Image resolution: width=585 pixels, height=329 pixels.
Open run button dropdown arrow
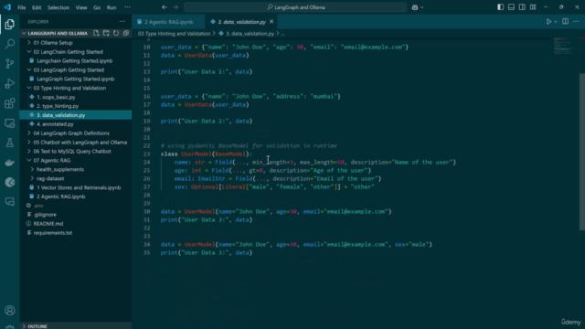click(556, 22)
